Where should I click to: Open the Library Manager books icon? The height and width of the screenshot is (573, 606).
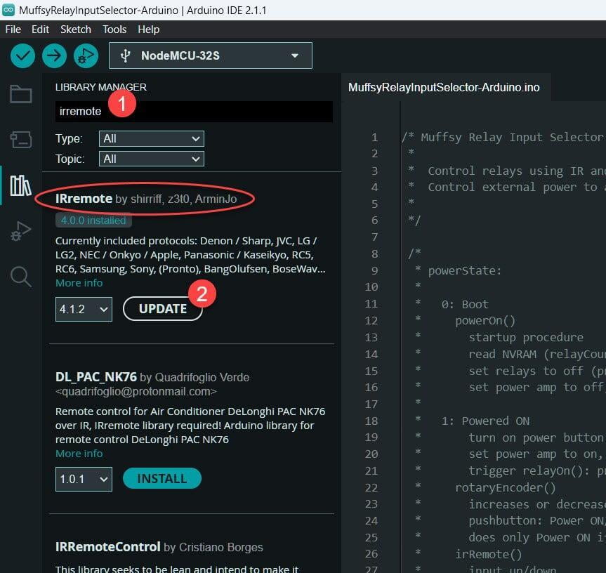point(21,185)
